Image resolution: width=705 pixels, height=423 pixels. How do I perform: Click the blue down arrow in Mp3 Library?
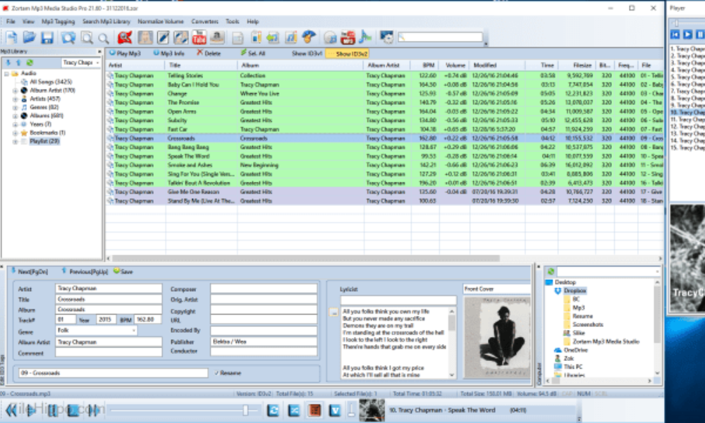coord(8,63)
